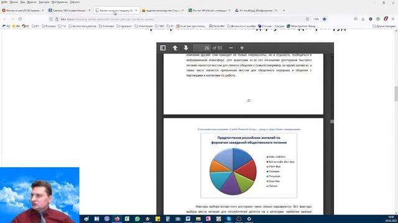Open Viber from the taskbar
The width and height of the screenshot is (398, 223).
point(107,219)
